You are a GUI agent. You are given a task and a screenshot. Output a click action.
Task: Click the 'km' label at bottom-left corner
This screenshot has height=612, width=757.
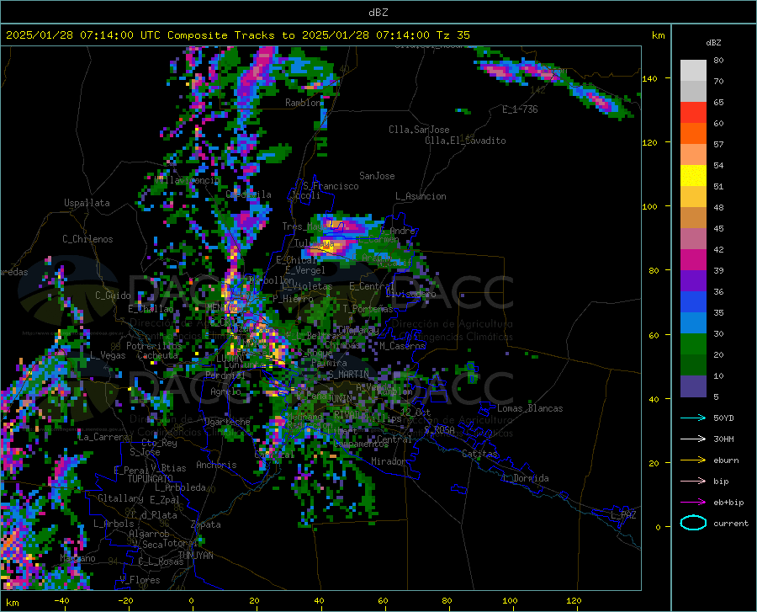click(x=12, y=603)
